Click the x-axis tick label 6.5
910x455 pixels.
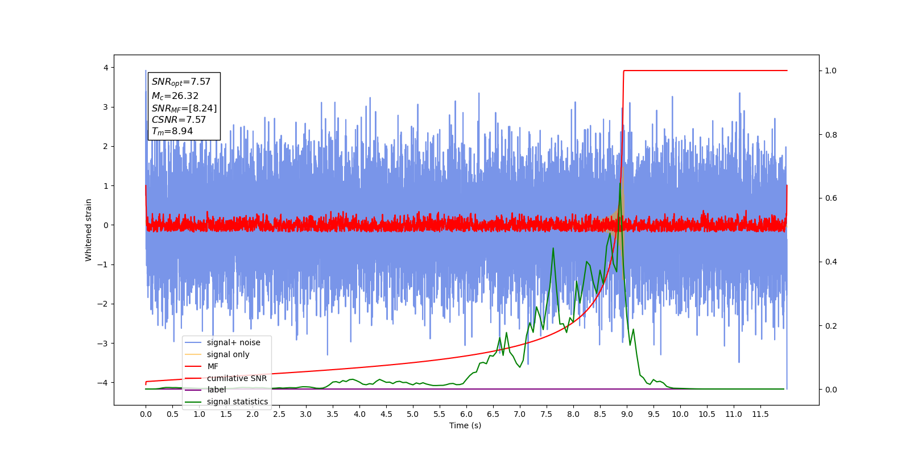[493, 414]
